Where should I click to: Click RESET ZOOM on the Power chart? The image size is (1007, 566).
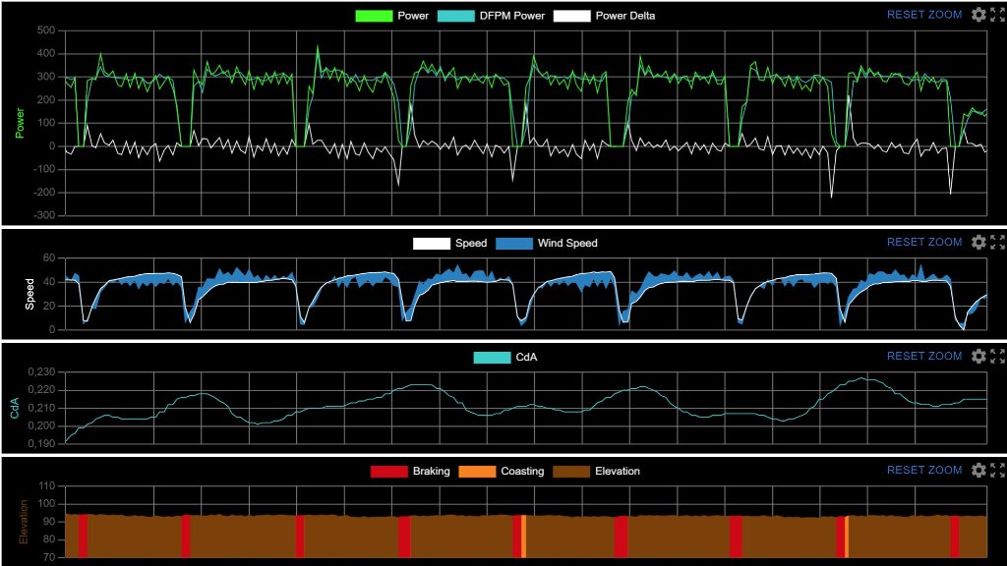(924, 15)
